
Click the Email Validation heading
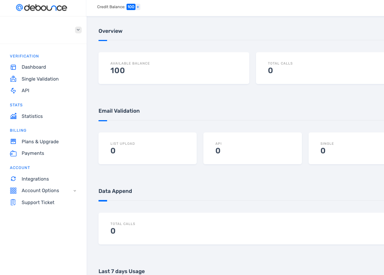pos(119,111)
